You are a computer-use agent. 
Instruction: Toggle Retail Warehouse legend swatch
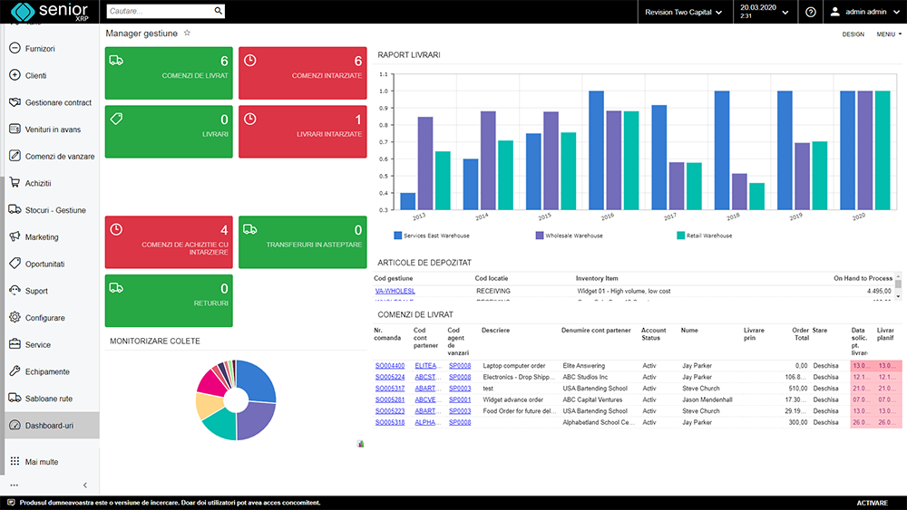click(681, 236)
